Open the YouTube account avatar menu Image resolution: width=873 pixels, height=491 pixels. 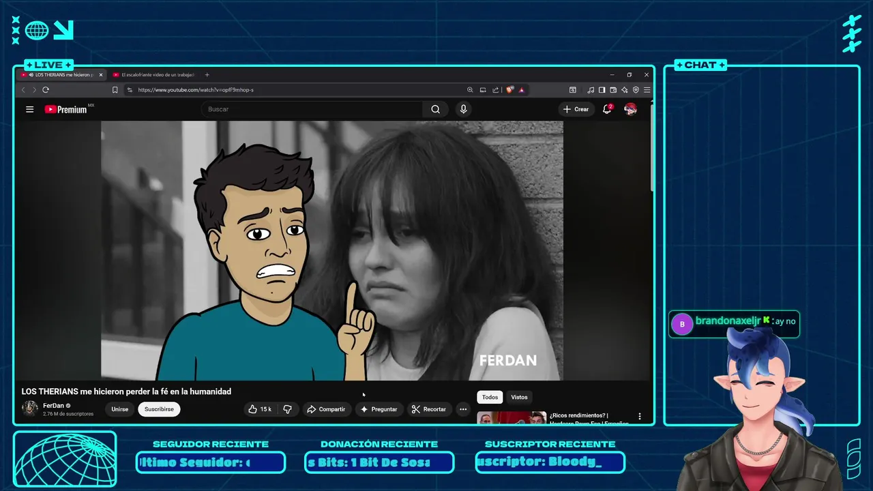(630, 109)
